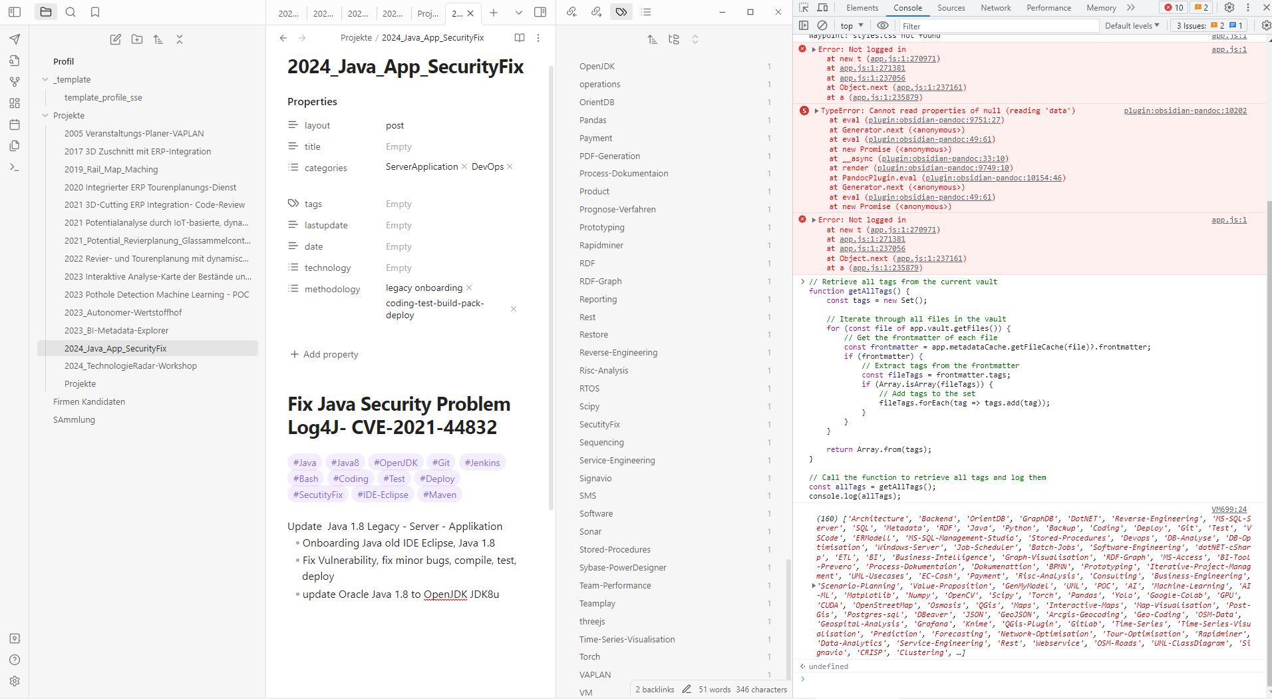Open a new tab with plus
The height and width of the screenshot is (699, 1272).
click(494, 12)
